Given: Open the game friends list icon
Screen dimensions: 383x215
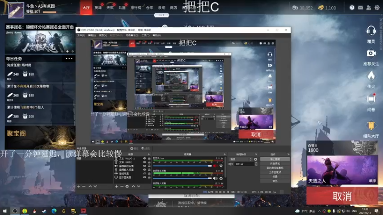Looking at the screenshot, I should pos(369,8).
